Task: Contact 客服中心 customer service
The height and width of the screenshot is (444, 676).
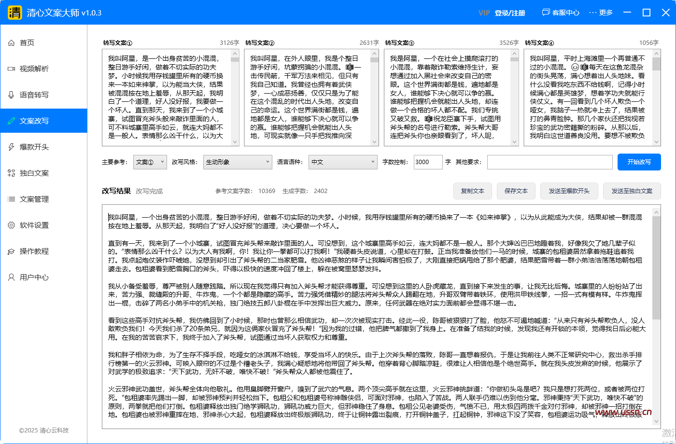Action: click(560, 13)
